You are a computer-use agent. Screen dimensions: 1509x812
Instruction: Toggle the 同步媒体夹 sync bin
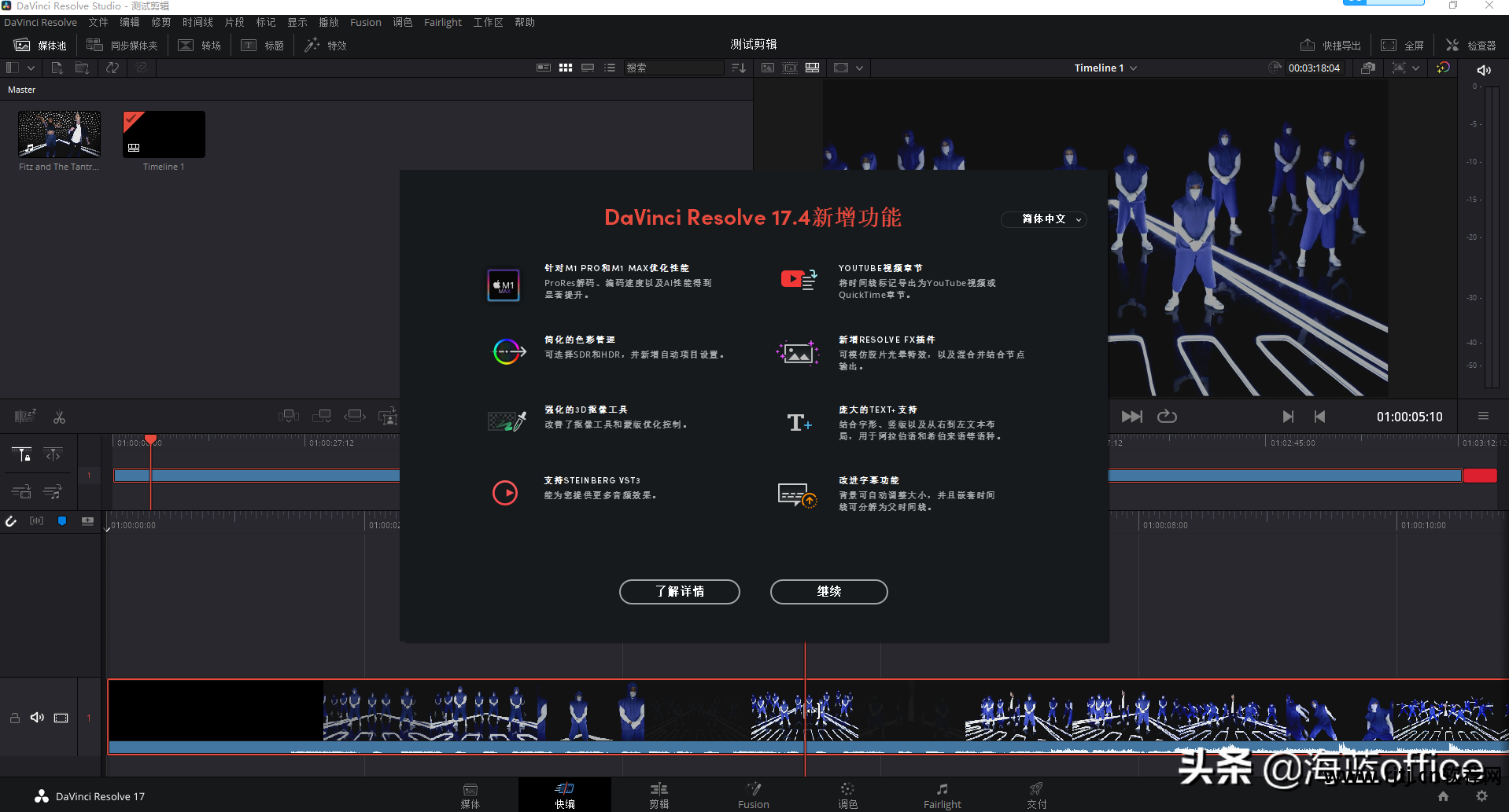tap(122, 46)
